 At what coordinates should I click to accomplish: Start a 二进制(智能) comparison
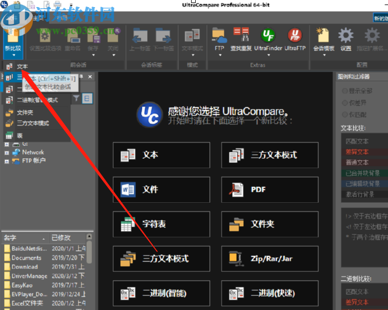coord(161,294)
